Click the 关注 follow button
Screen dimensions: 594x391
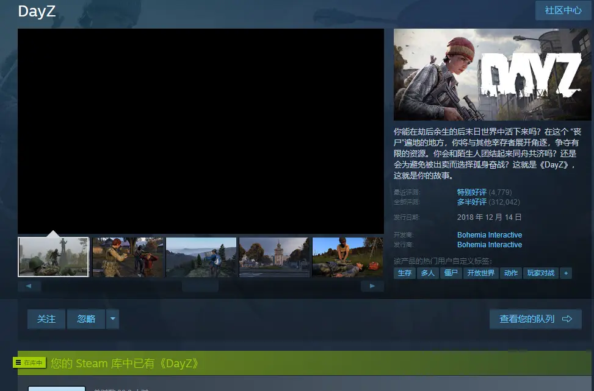coord(46,319)
